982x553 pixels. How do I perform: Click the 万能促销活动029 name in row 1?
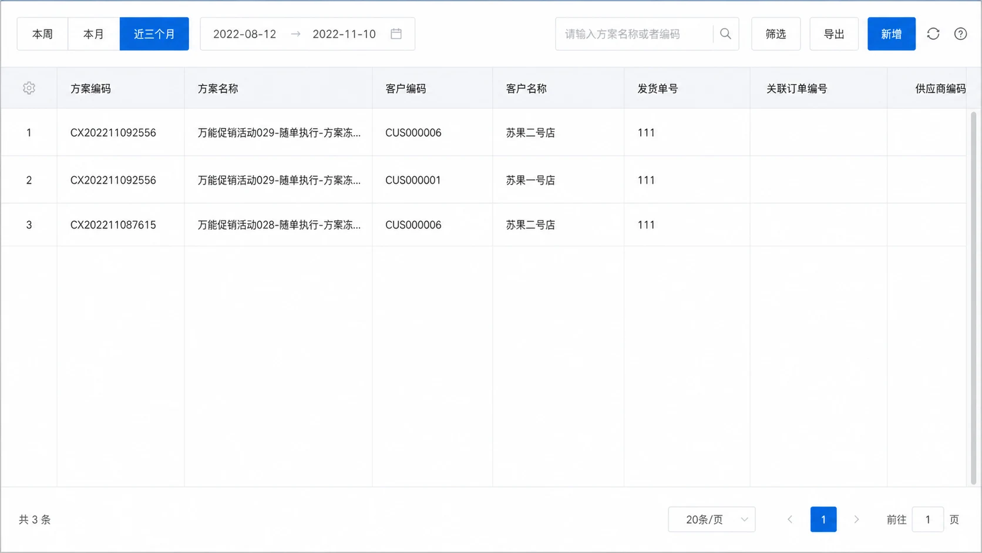point(279,133)
